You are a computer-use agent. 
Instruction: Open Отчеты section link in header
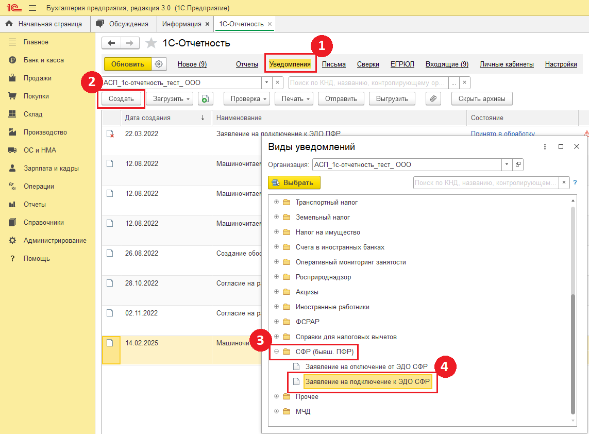click(x=247, y=64)
